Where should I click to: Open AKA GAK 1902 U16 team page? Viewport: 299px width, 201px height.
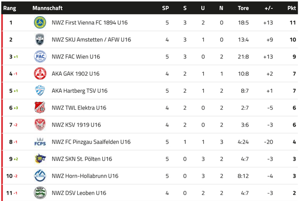point(75,74)
